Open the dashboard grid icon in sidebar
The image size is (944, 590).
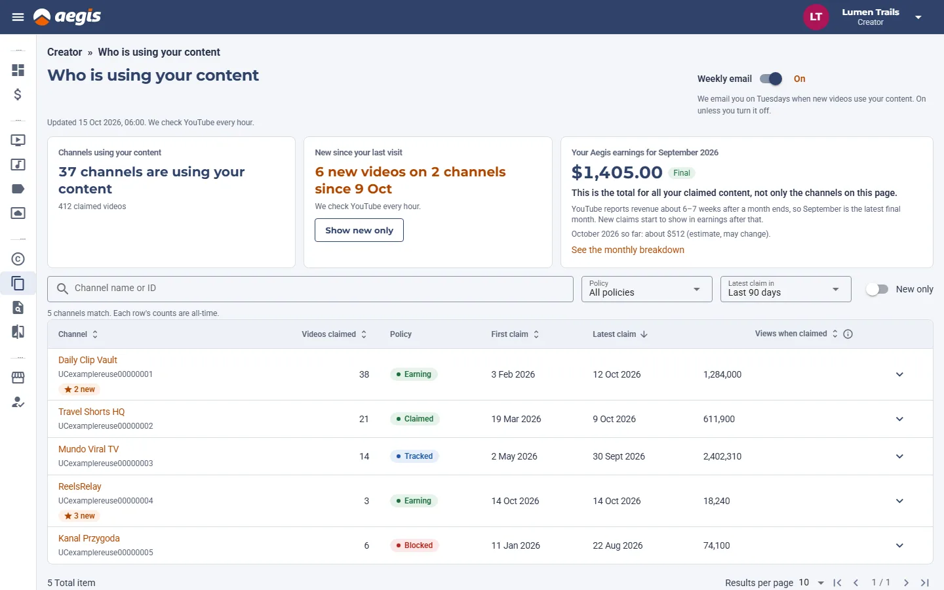tap(18, 70)
